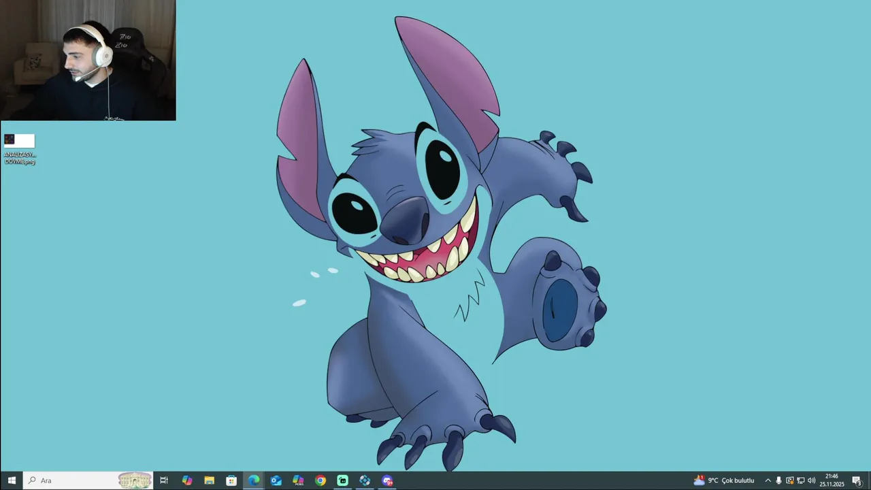Open File Explorer from the taskbar

pos(210,480)
